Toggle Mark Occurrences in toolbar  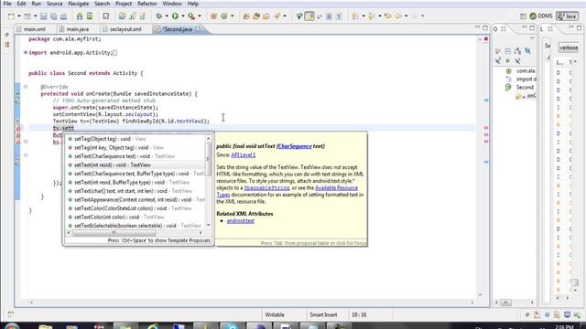(x=309, y=16)
